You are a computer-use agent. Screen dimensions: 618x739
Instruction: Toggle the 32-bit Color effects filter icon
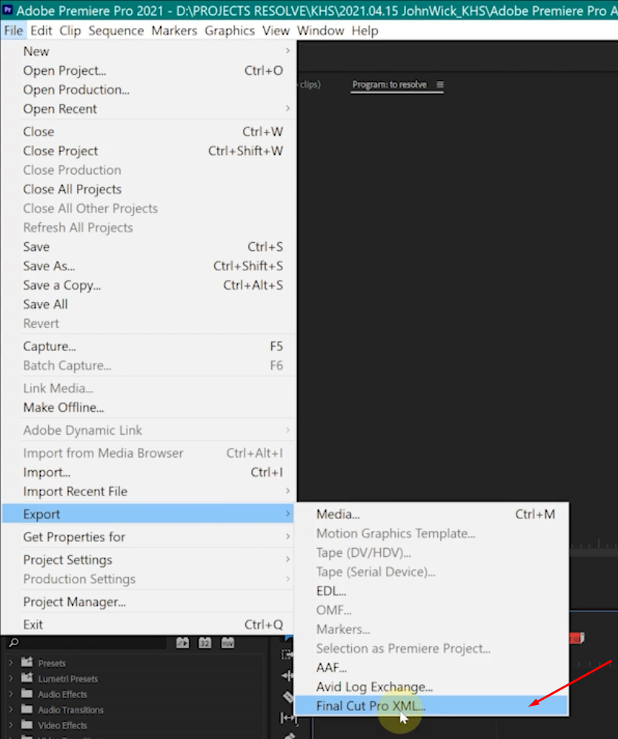205,643
